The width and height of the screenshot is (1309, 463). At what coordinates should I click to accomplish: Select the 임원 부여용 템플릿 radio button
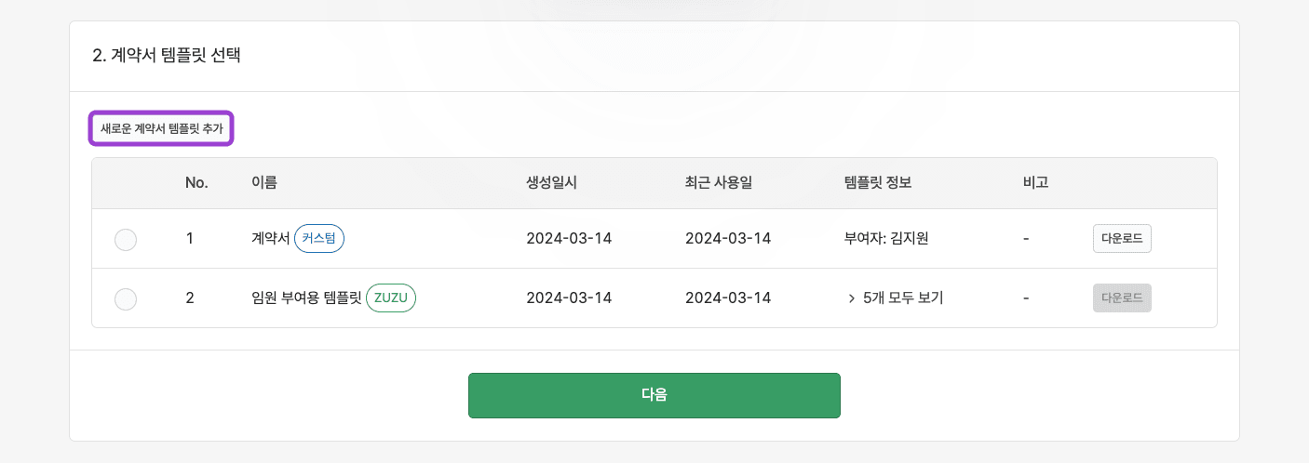126,299
